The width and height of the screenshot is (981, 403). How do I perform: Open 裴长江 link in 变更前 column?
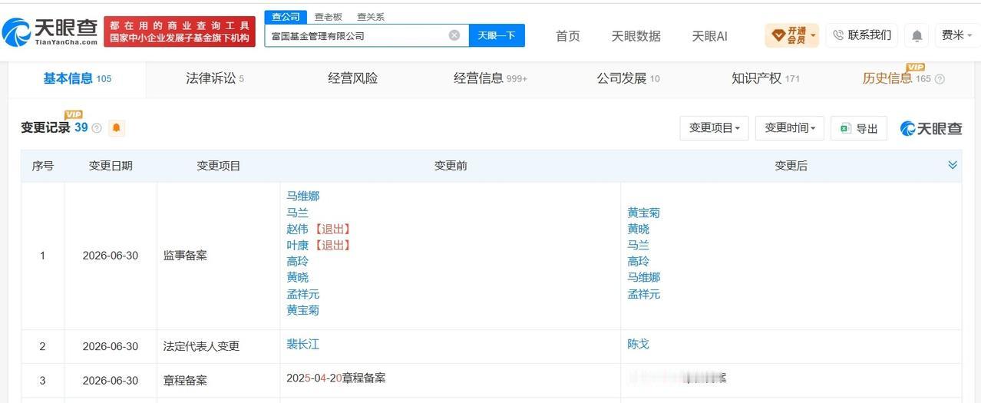coord(302,345)
